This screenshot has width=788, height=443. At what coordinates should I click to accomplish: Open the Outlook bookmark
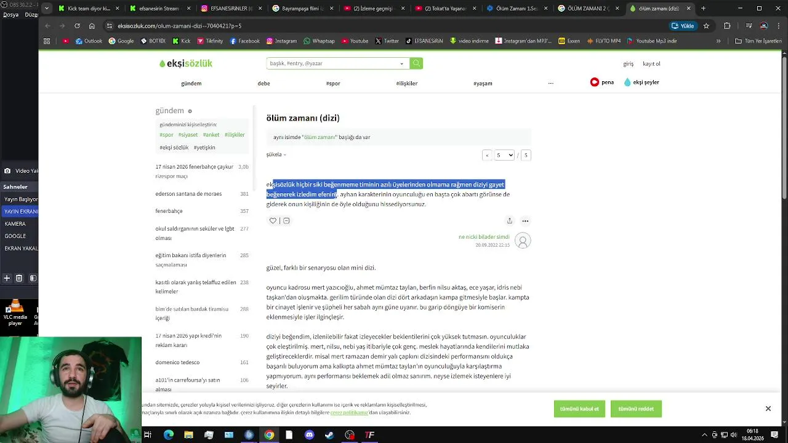pyautogui.click(x=89, y=41)
